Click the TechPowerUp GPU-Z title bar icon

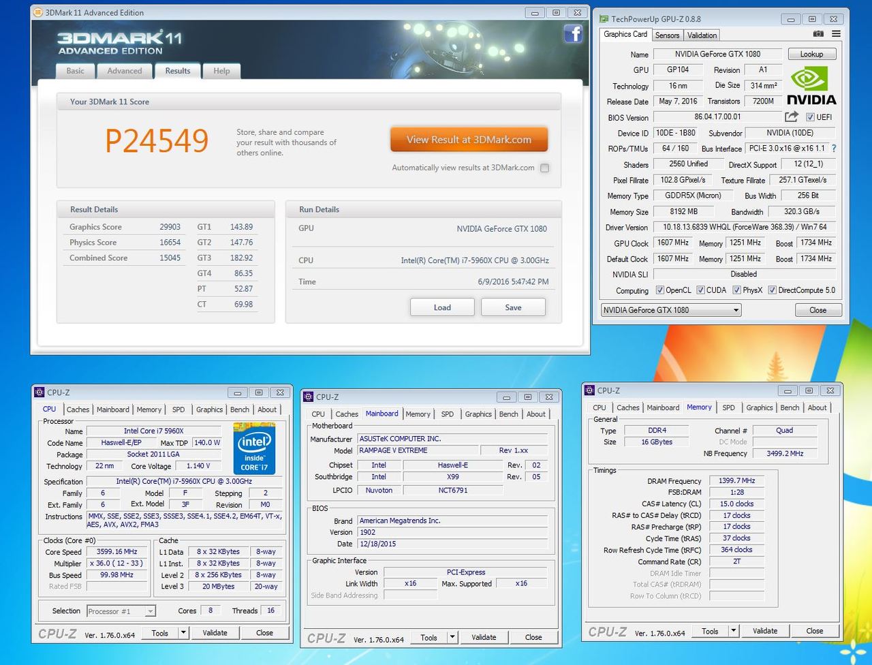click(x=603, y=19)
